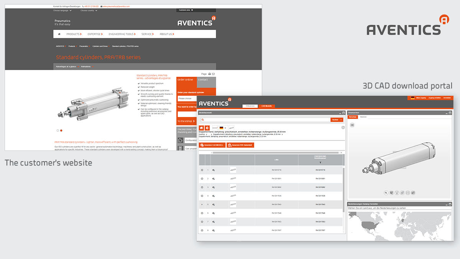
Task: Click the home icon in the AVENTICS website navigation
Action: point(59,34)
